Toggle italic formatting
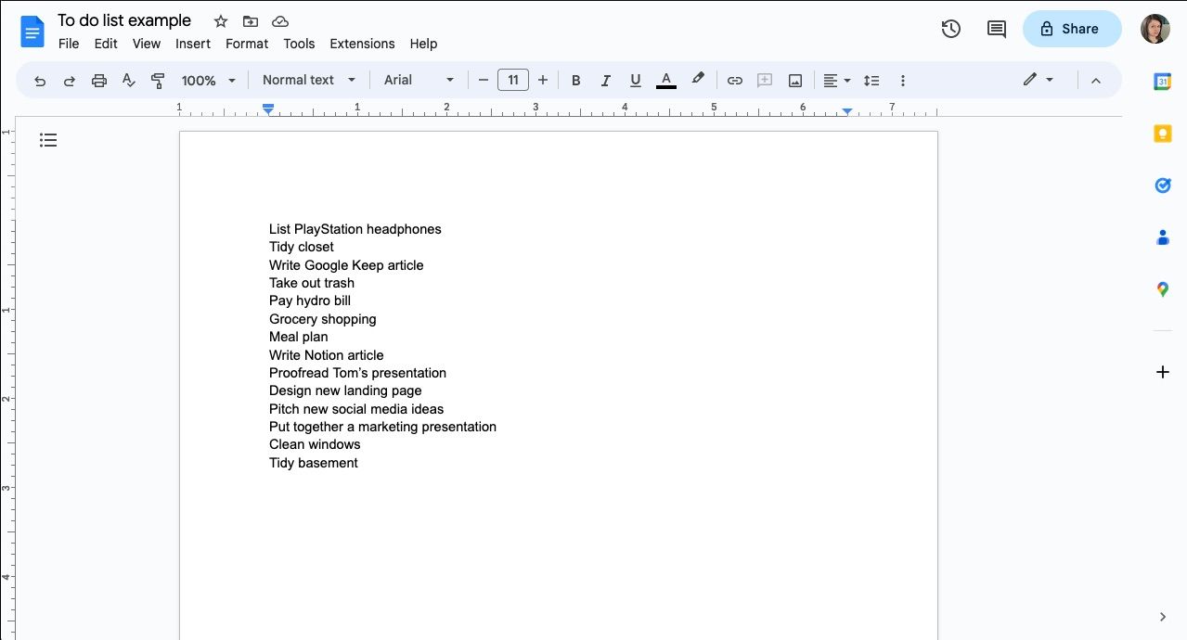 tap(605, 81)
